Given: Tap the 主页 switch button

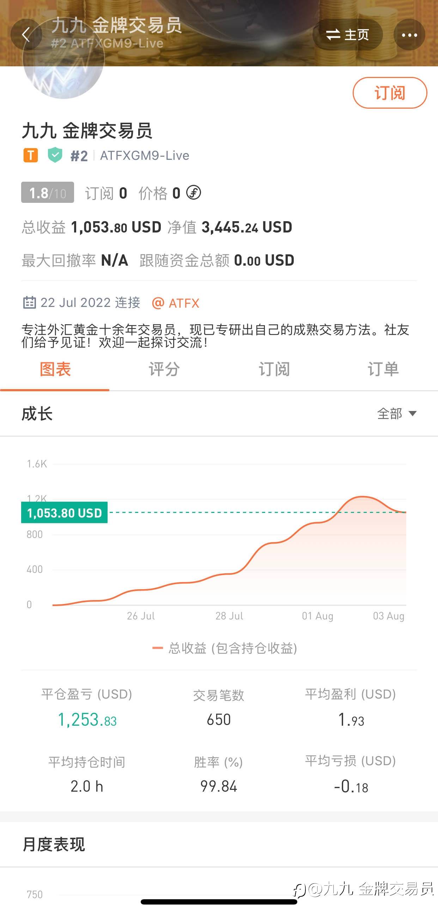Looking at the screenshot, I should pyautogui.click(x=347, y=35).
